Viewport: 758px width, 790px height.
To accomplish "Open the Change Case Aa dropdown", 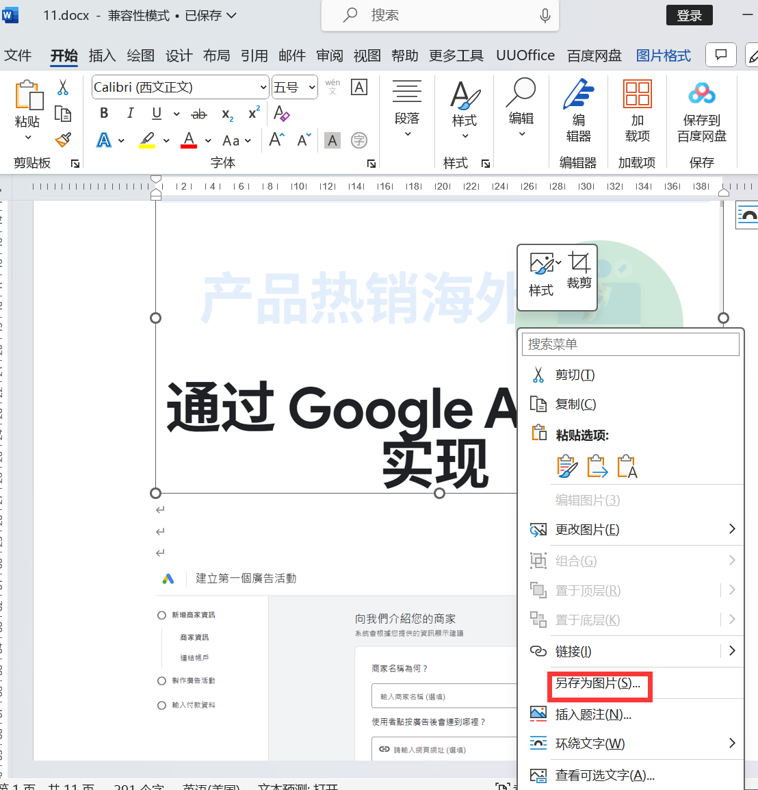I will point(237,140).
